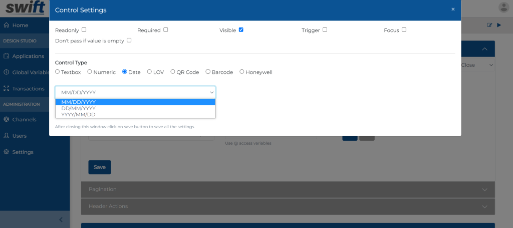
Task: Choose the QR Code control type
Action: point(173,72)
